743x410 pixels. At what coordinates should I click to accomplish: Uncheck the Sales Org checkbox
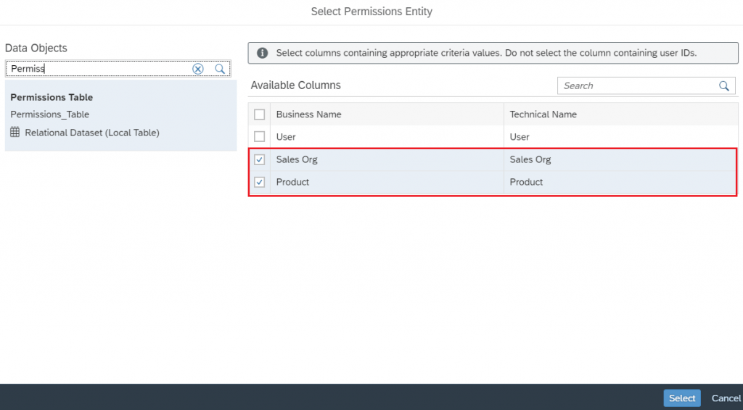tap(259, 159)
